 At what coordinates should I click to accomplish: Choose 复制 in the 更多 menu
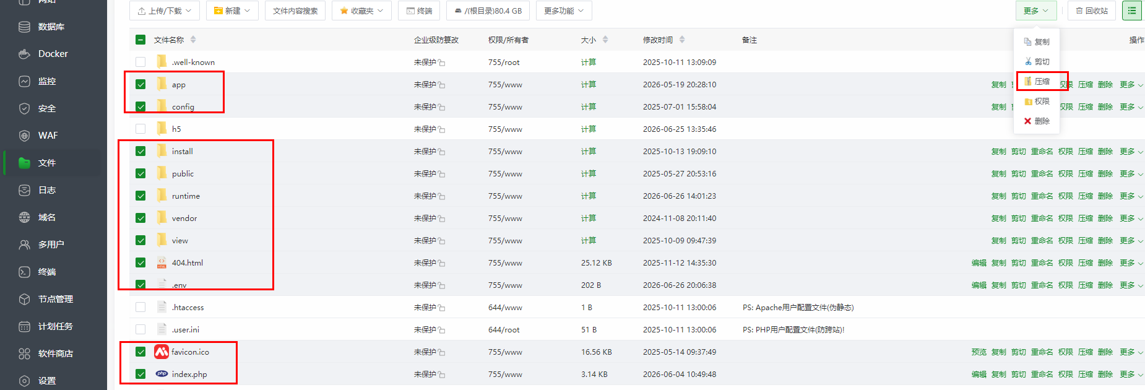point(1037,42)
